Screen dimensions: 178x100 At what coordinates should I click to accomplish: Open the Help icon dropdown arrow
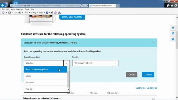point(49,13)
